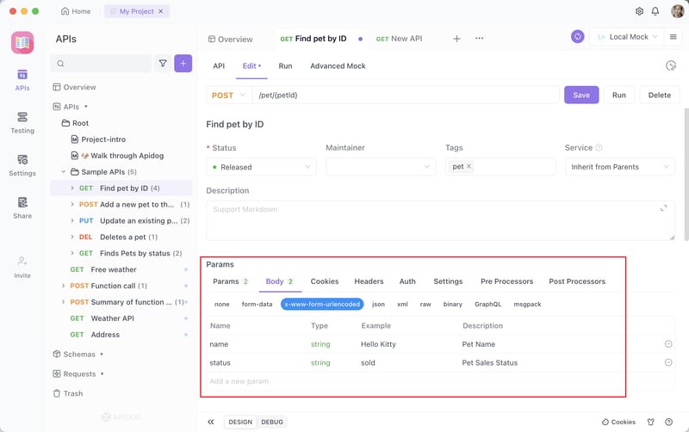Collapse sidebar with double-chevron icon
The height and width of the screenshot is (432, 689).
coord(211,422)
